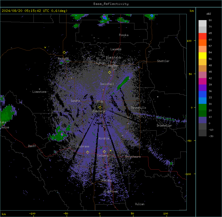The height and width of the screenshot is (217, 222).
Task: Click the Calgary city label
Action: click(x=103, y=155)
